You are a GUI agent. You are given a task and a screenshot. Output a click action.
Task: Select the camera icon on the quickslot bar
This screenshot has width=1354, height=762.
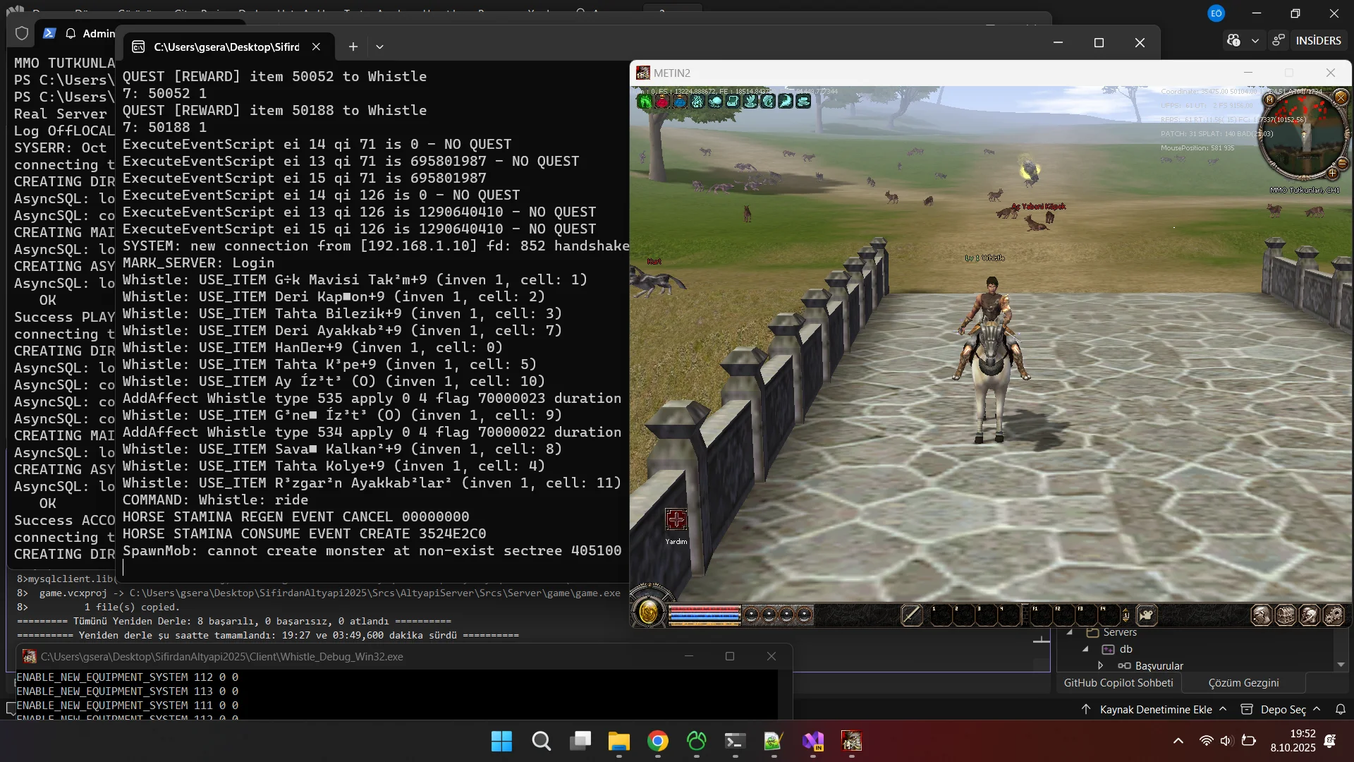[1146, 614]
